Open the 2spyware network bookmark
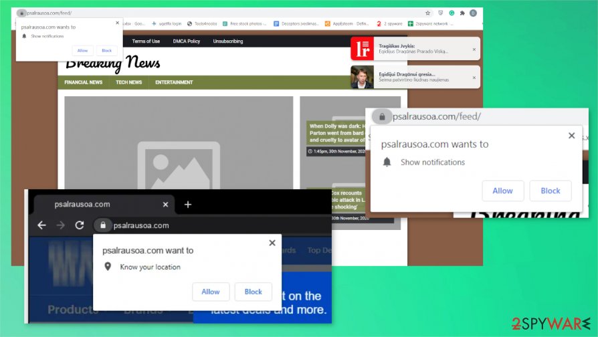Viewport: 598px width, 337px height. (x=430, y=23)
